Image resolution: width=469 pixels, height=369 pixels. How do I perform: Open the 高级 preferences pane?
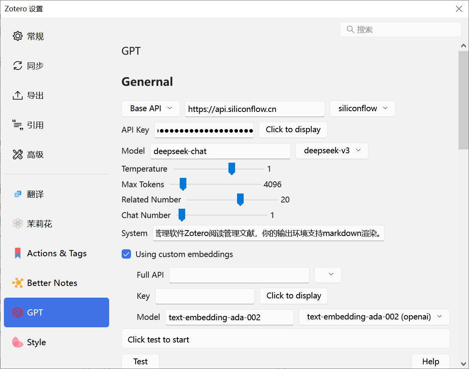[57, 154]
